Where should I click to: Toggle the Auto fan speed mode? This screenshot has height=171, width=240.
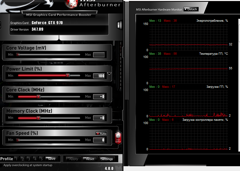click(x=101, y=133)
